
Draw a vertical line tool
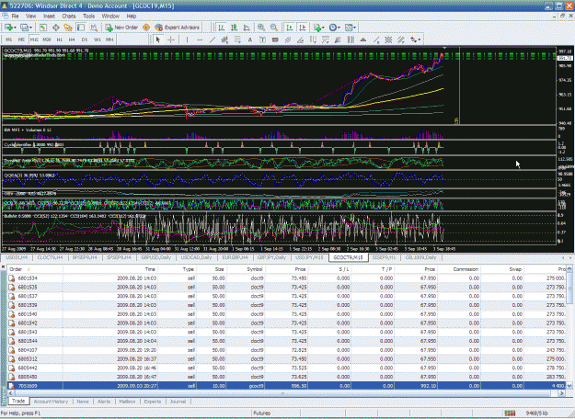pyautogui.click(x=187, y=40)
